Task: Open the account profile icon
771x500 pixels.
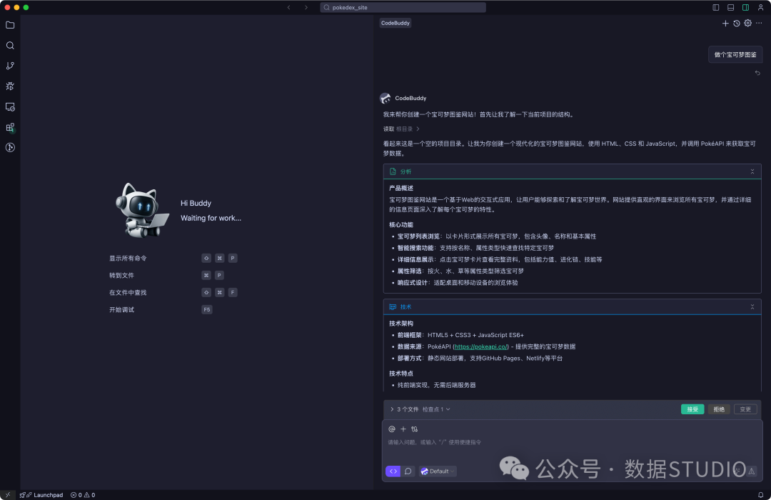Action: [760, 7]
